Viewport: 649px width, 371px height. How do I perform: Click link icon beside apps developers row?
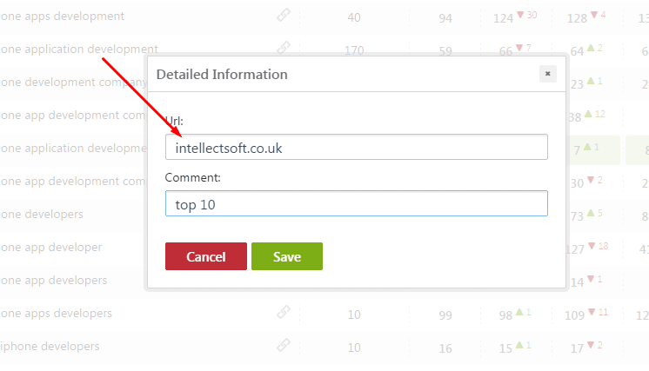click(284, 312)
